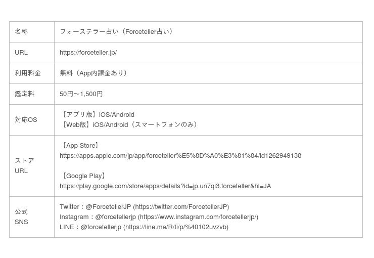Image resolution: width=374 pixels, height=258 pixels.
Task: Select the ストアURL label cell
Action: pos(24,166)
